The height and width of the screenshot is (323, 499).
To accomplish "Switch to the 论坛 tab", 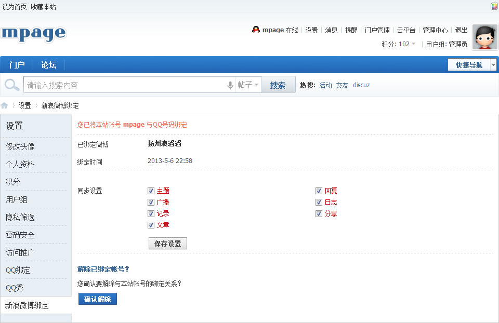I will (x=48, y=64).
